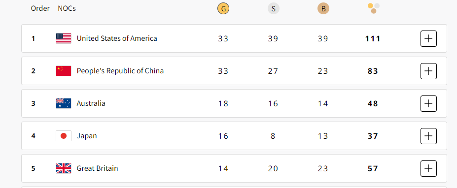Click the United States flag icon
This screenshot has width=457, height=188.
click(x=64, y=38)
